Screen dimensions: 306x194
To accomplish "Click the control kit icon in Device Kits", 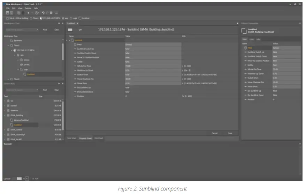I will (x=8, y=106).
